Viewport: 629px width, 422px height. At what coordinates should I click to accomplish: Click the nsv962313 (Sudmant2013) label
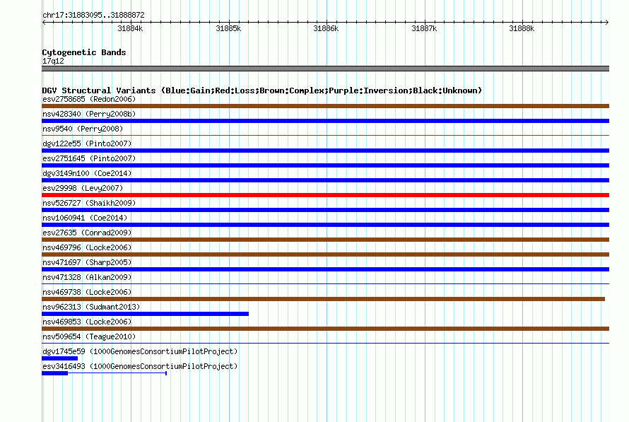[91, 307]
